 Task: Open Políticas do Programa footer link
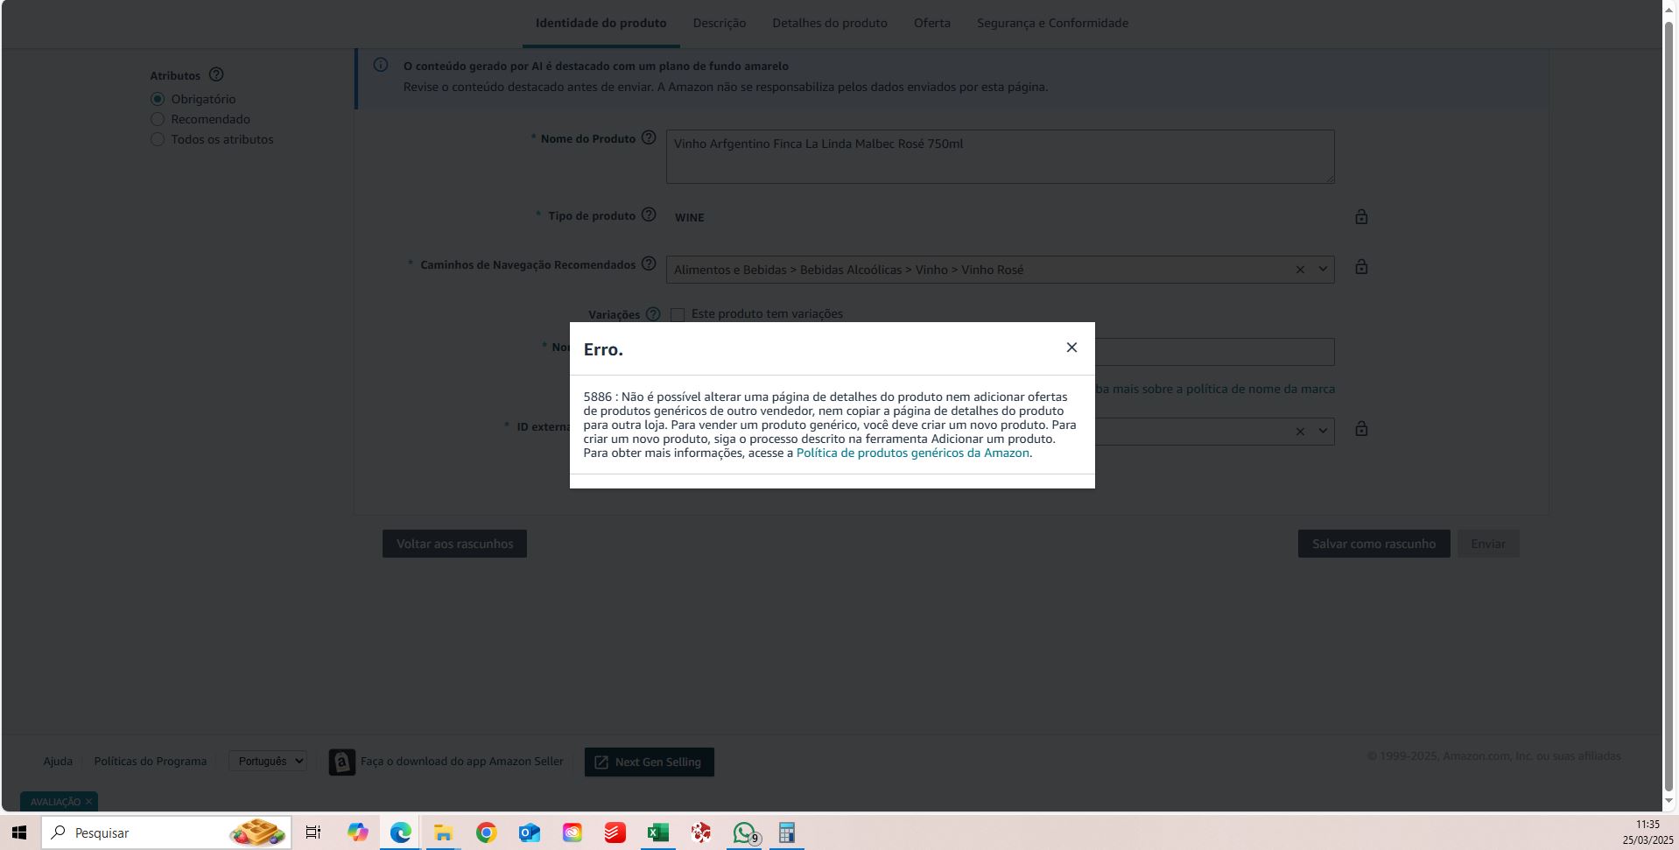coord(151,761)
